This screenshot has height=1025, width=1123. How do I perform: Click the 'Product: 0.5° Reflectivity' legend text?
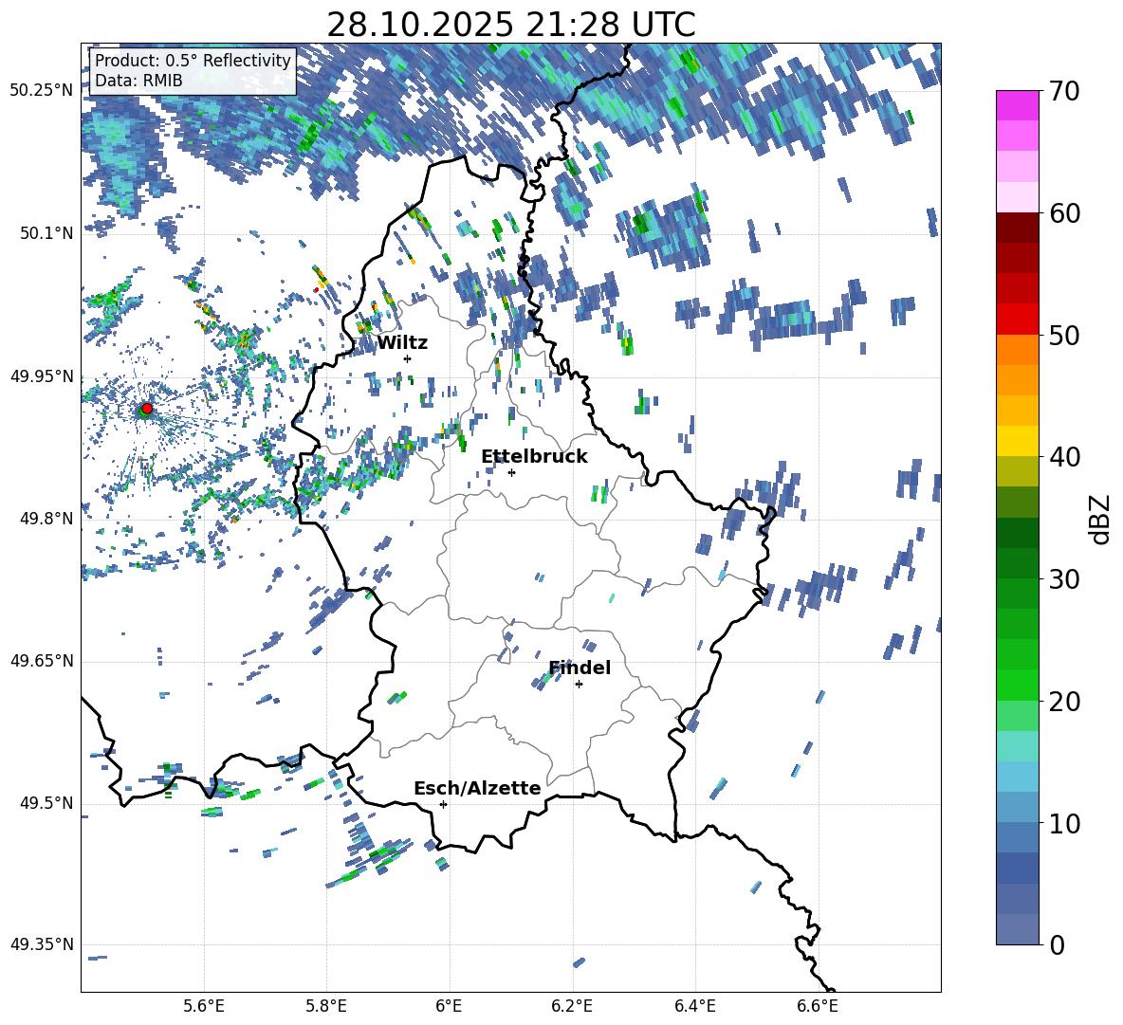pyautogui.click(x=193, y=60)
